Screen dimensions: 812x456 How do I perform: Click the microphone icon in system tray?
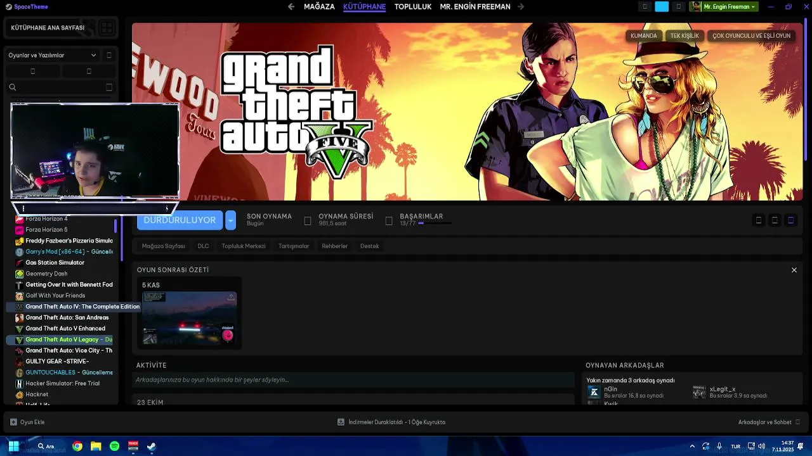pos(719,446)
